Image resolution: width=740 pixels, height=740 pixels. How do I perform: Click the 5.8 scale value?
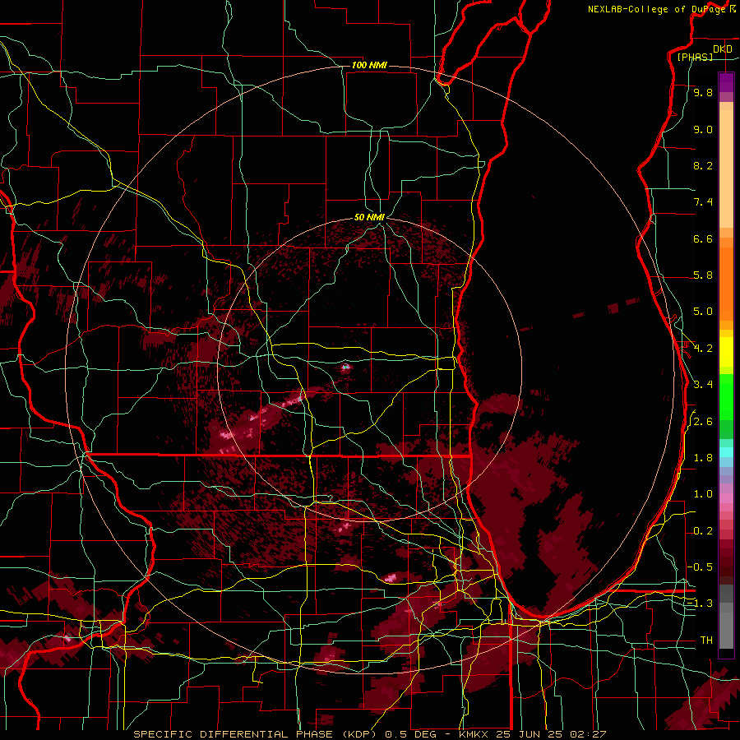point(703,275)
